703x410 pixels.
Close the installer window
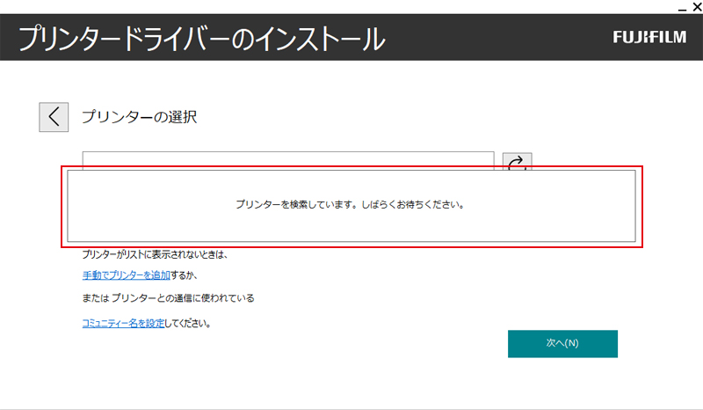[x=698, y=7]
